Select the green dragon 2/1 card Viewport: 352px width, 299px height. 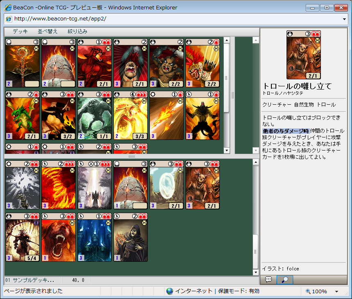tap(23, 115)
